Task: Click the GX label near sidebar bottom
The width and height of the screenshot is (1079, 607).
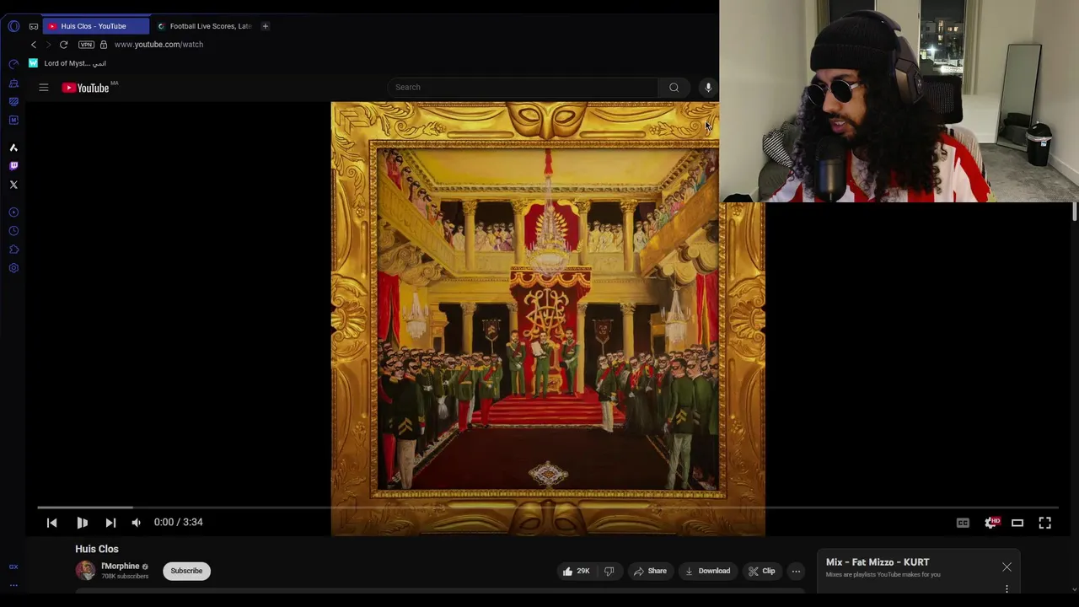Action: tap(13, 567)
